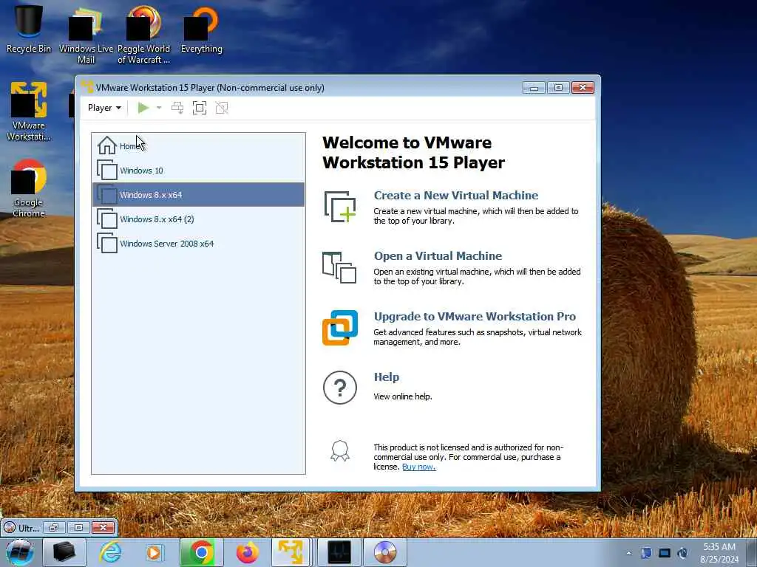Minimize the VMware Player window

click(534, 88)
